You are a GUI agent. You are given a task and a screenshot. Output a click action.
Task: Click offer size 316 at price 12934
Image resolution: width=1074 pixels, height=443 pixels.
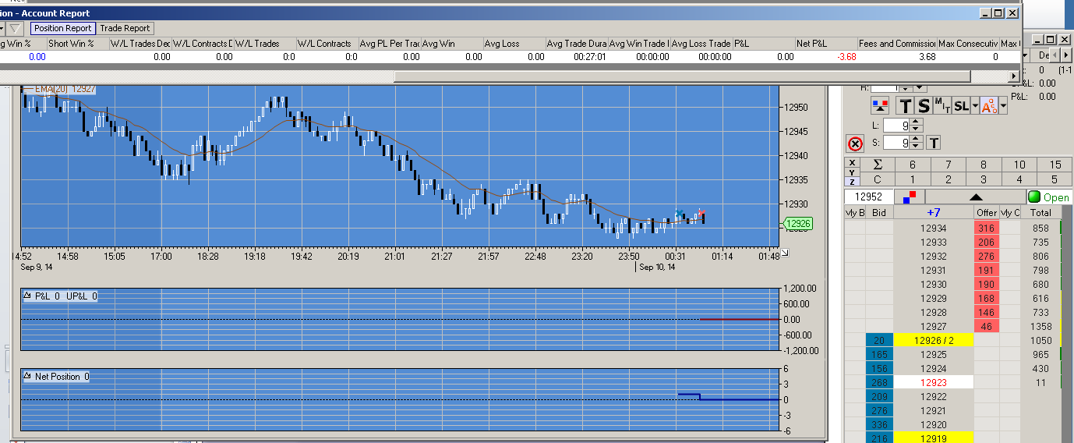987,228
